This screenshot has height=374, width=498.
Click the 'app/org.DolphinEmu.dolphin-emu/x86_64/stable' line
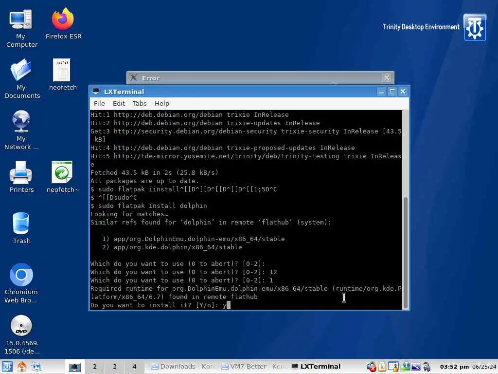[x=199, y=239]
